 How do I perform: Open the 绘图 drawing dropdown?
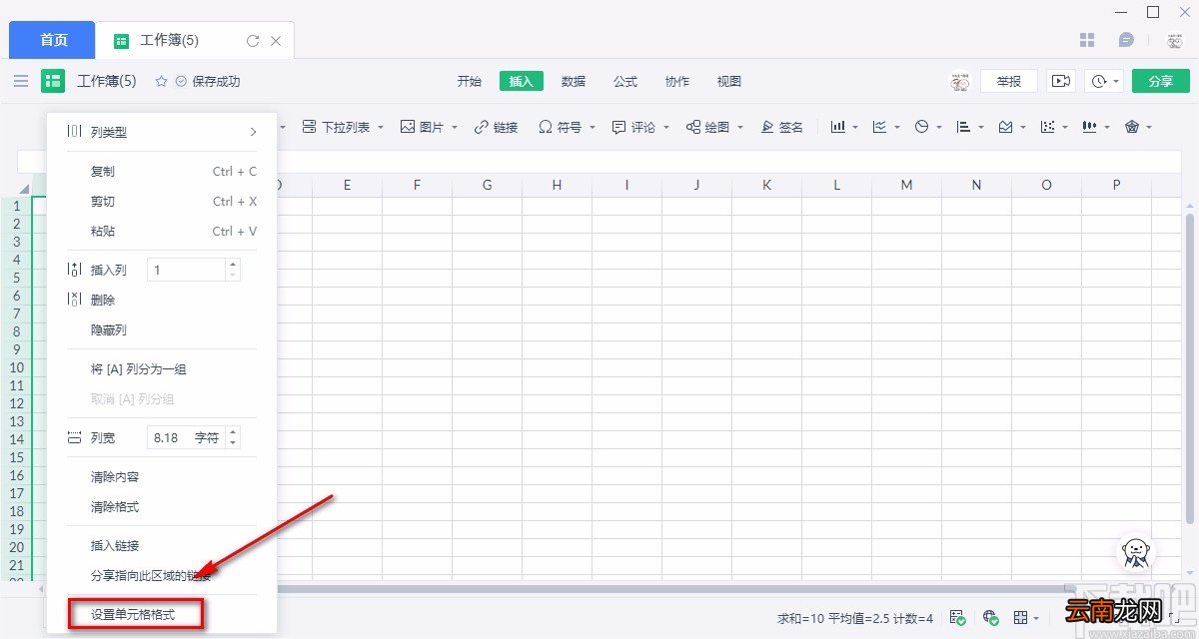click(714, 127)
